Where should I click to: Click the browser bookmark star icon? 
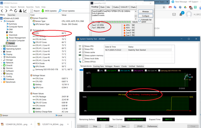pos(164,7)
